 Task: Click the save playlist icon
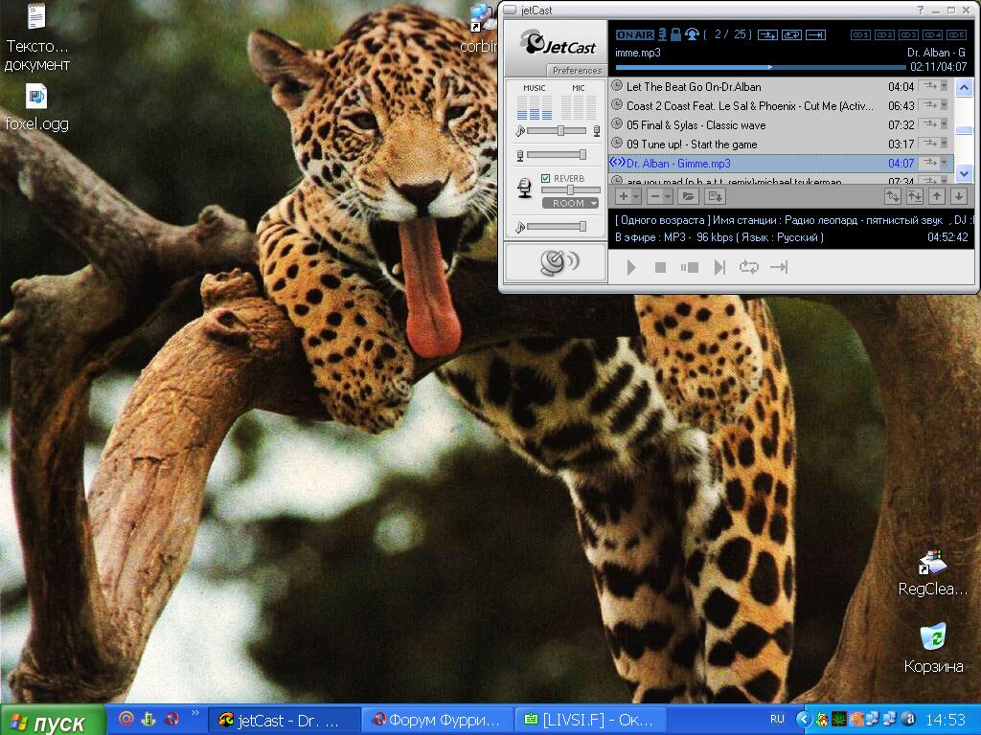(x=714, y=197)
